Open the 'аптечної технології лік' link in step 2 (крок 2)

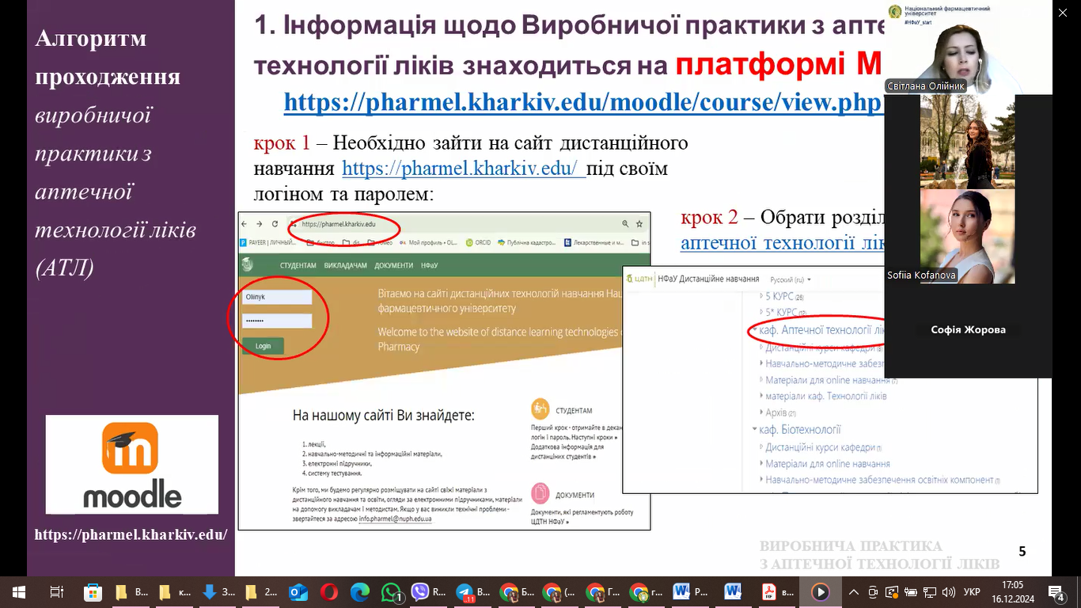783,243
